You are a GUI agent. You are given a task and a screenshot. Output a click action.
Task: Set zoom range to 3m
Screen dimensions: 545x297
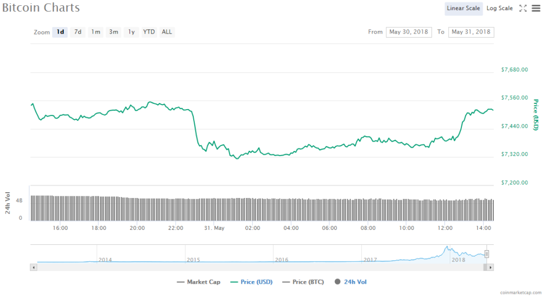(114, 32)
